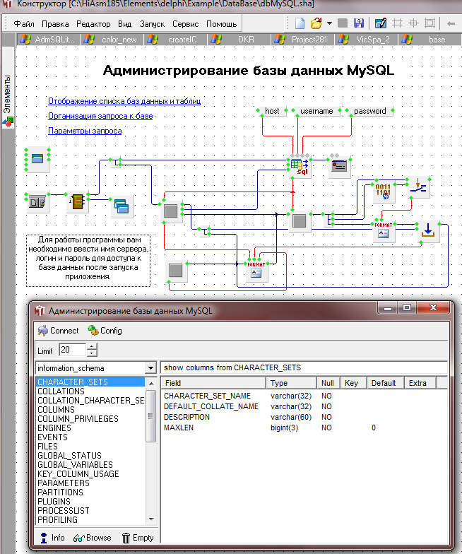Screen dimensions: 462x554
Task: Open the Помощь menu
Action: point(222,24)
